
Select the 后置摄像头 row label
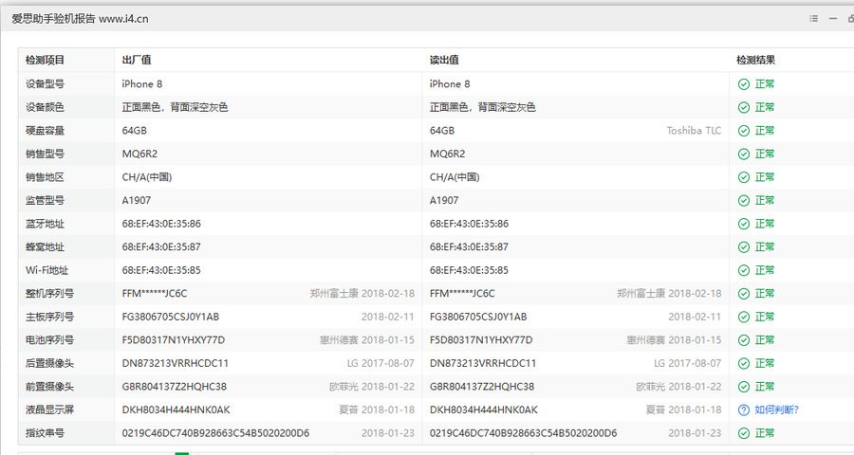pos(49,364)
